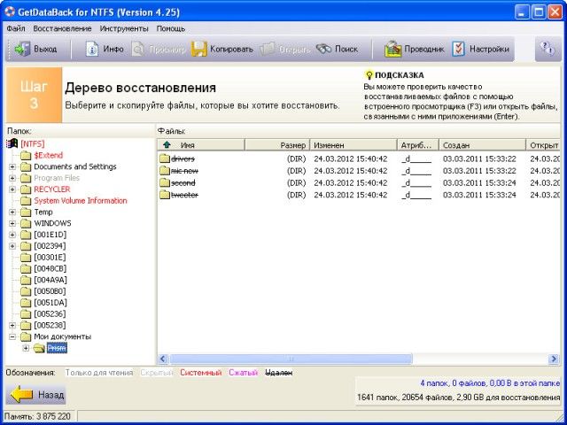
Task: Expand the Prism subfolder node
Action: [26, 348]
